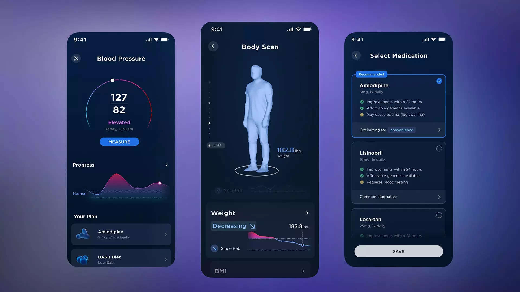Click the body scan 3D figure icon
Screen dimensions: 520x292
[x=257, y=118]
